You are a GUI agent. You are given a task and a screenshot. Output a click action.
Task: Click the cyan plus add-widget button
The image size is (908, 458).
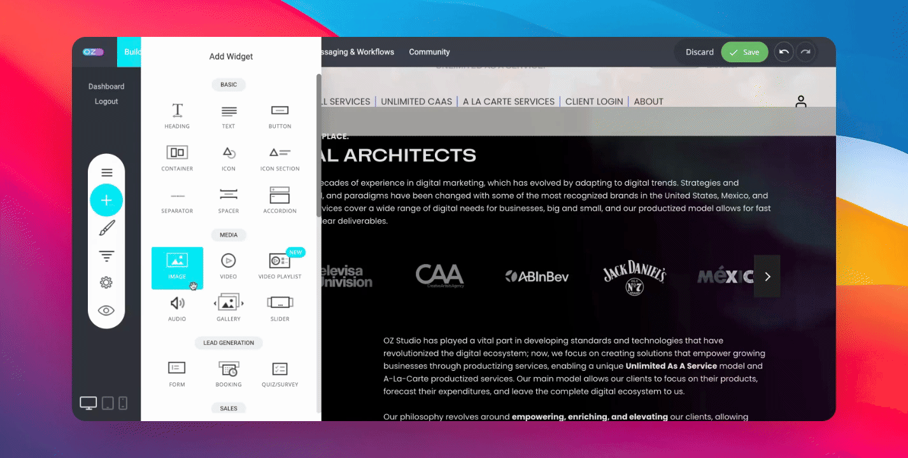(106, 200)
